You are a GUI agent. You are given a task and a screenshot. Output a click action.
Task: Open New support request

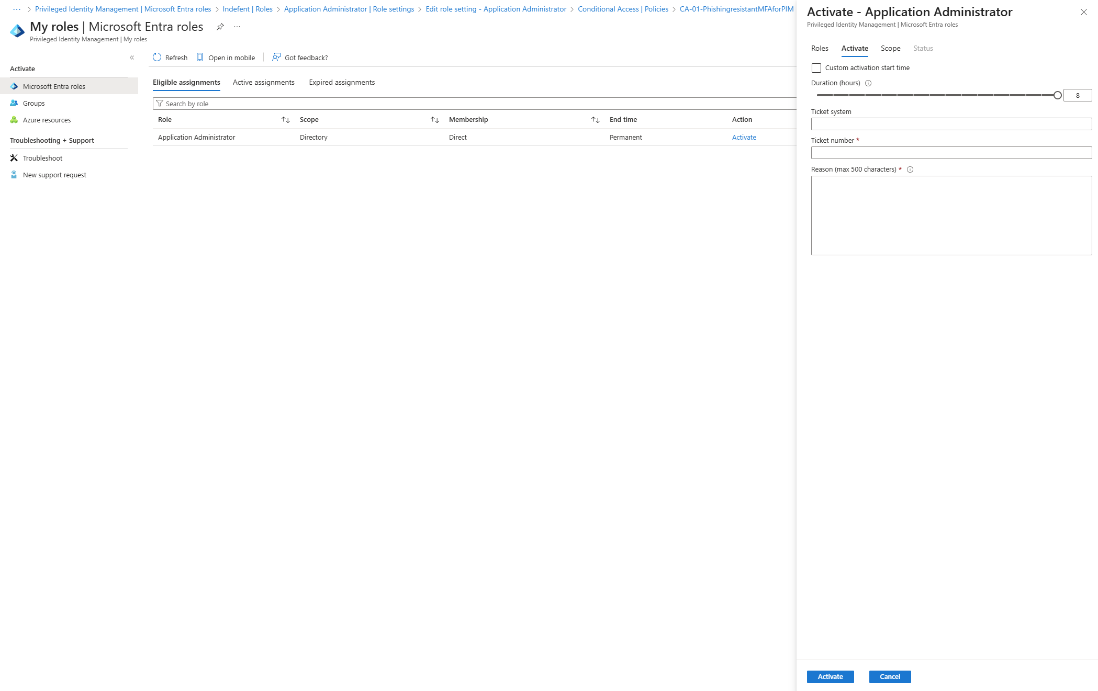(x=54, y=175)
